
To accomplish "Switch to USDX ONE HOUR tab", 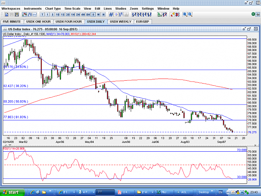I will 38,22.
